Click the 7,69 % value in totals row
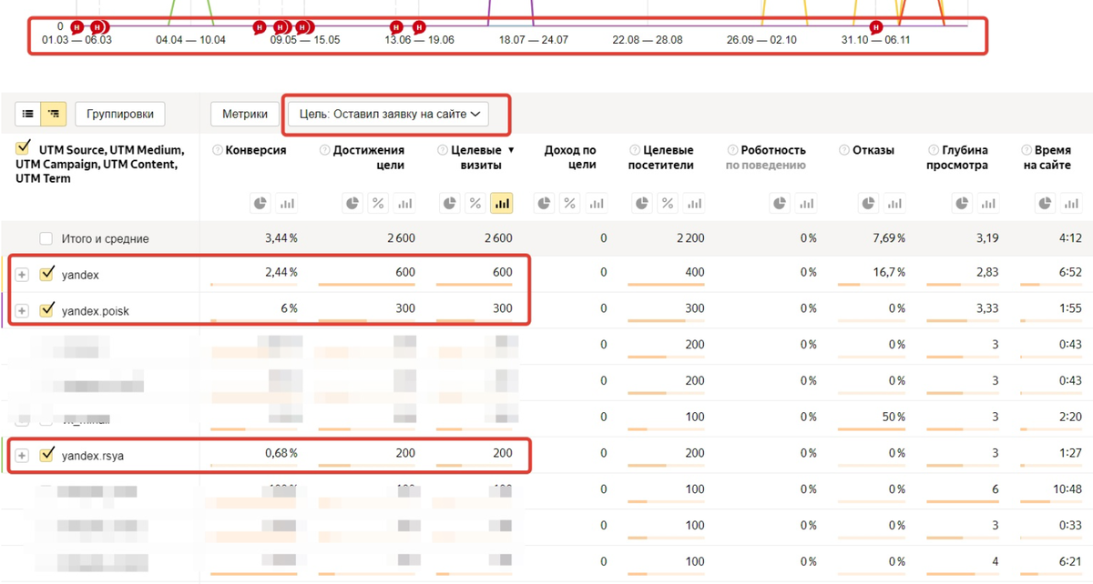Viewport: 1093px width, 584px height. 888,238
